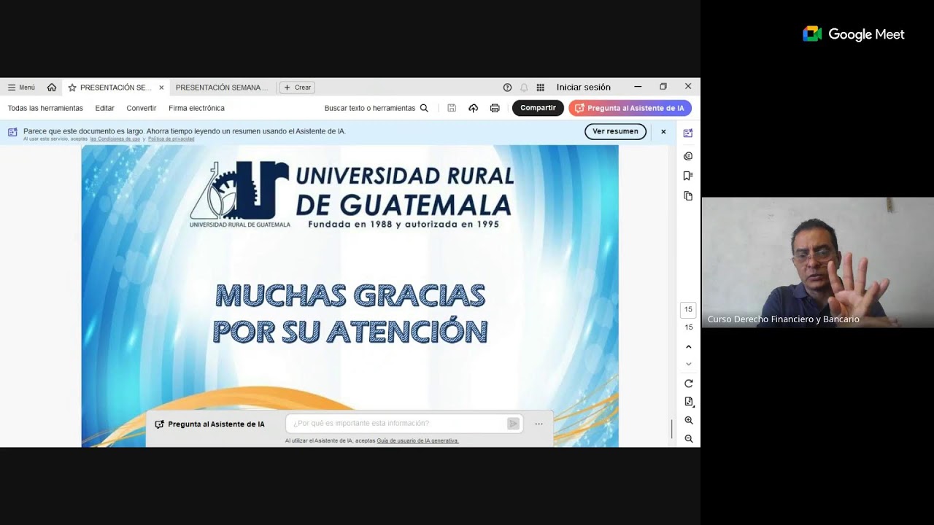Open Todas las herramientas
The image size is (934, 525).
click(45, 108)
